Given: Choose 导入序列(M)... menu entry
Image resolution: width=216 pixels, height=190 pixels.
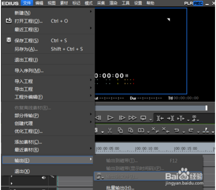Looking at the screenshot, I should (x=48, y=71).
